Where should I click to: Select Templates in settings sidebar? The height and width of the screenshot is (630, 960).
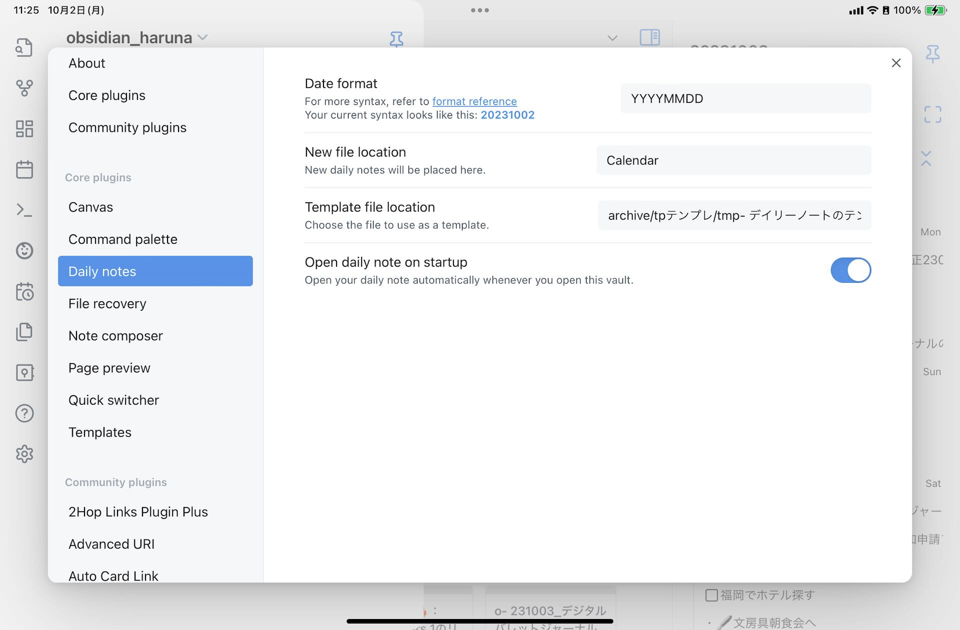[x=100, y=432]
